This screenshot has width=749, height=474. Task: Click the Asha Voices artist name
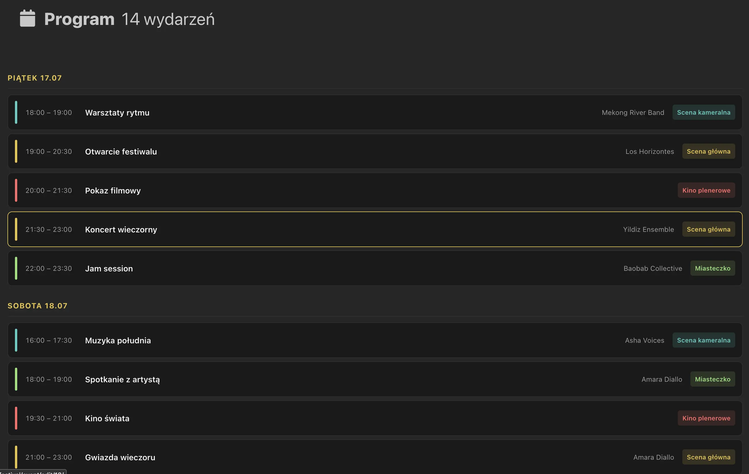coord(645,340)
